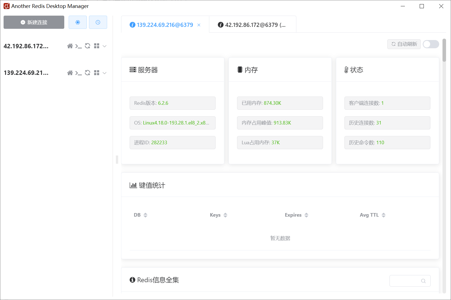Switch to the 139.224.69.216@6379 tab
Viewport: 451px width, 300px height.
[165, 25]
